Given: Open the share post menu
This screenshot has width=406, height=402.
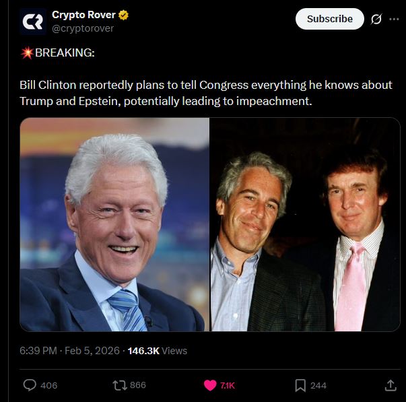Looking at the screenshot, I should 391,385.
